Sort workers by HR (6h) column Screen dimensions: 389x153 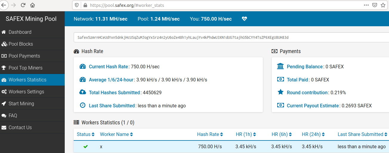[x=282, y=134]
